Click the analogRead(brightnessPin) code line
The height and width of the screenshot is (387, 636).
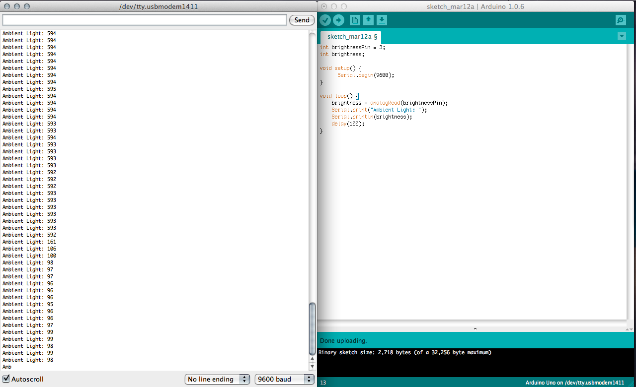pyautogui.click(x=390, y=103)
